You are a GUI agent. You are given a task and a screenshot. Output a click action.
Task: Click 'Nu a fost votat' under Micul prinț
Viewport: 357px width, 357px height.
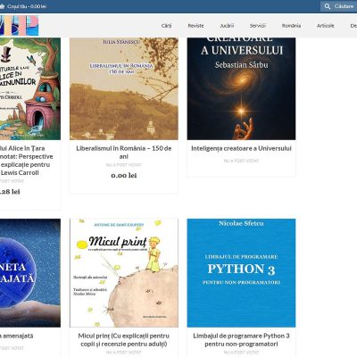124,353
